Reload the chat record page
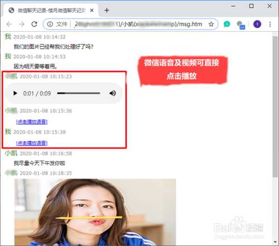The image size is (279, 246). (34, 24)
